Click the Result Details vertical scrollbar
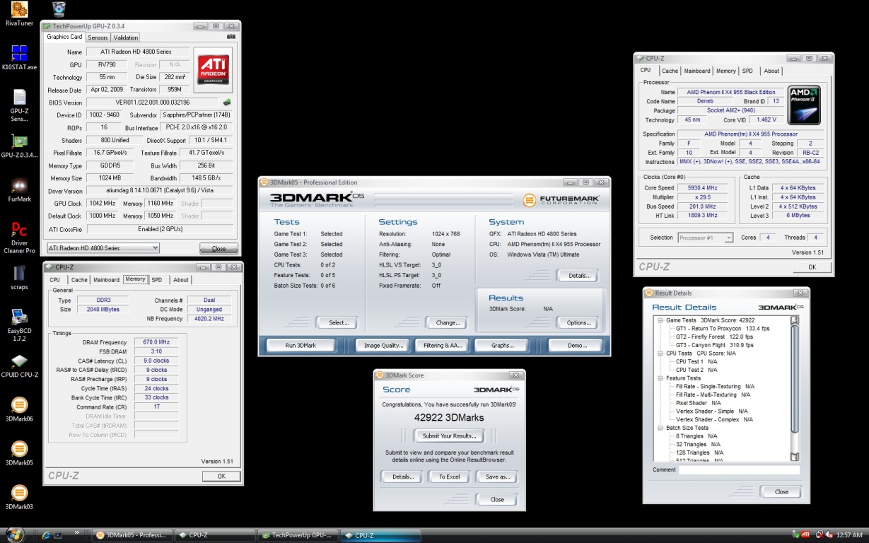869x543 pixels. (795, 388)
